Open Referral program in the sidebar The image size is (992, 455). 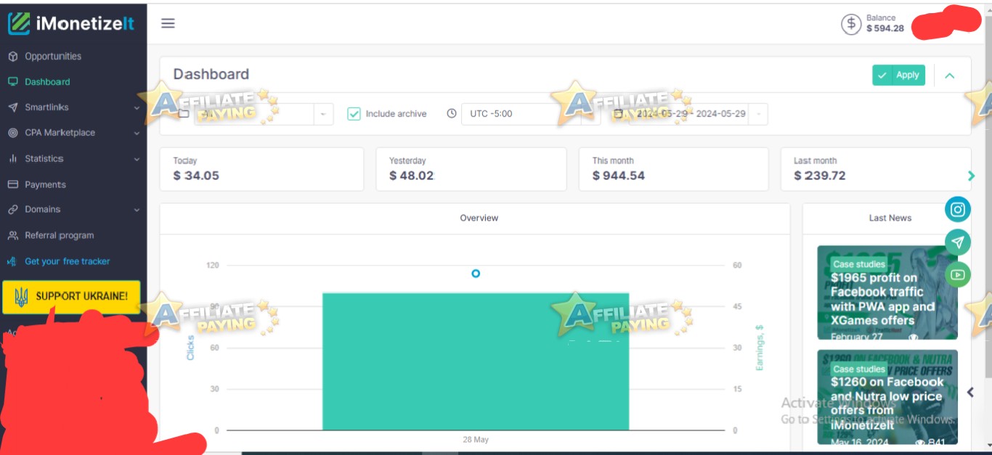point(59,235)
